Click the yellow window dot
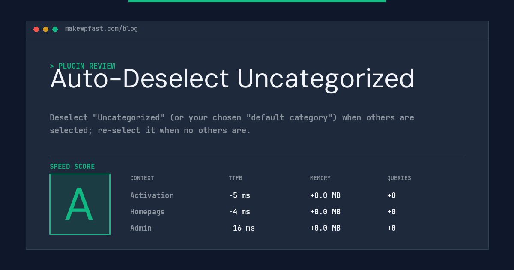 pos(45,29)
